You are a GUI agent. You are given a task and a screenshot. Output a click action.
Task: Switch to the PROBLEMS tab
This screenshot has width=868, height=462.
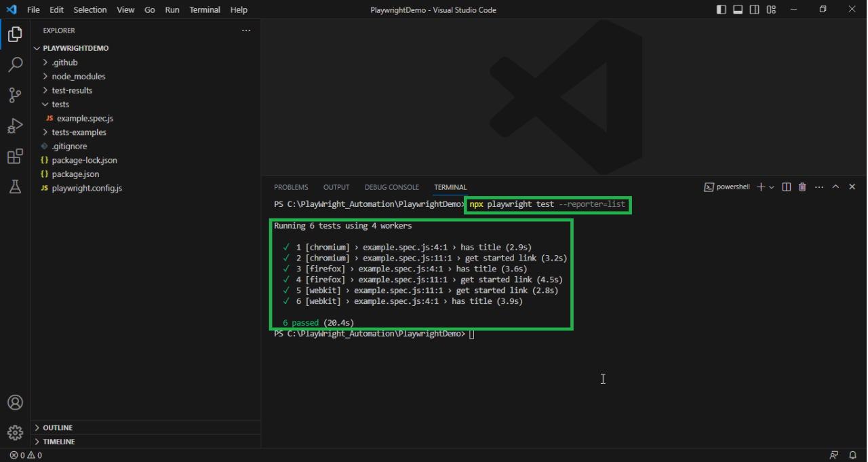coord(291,187)
